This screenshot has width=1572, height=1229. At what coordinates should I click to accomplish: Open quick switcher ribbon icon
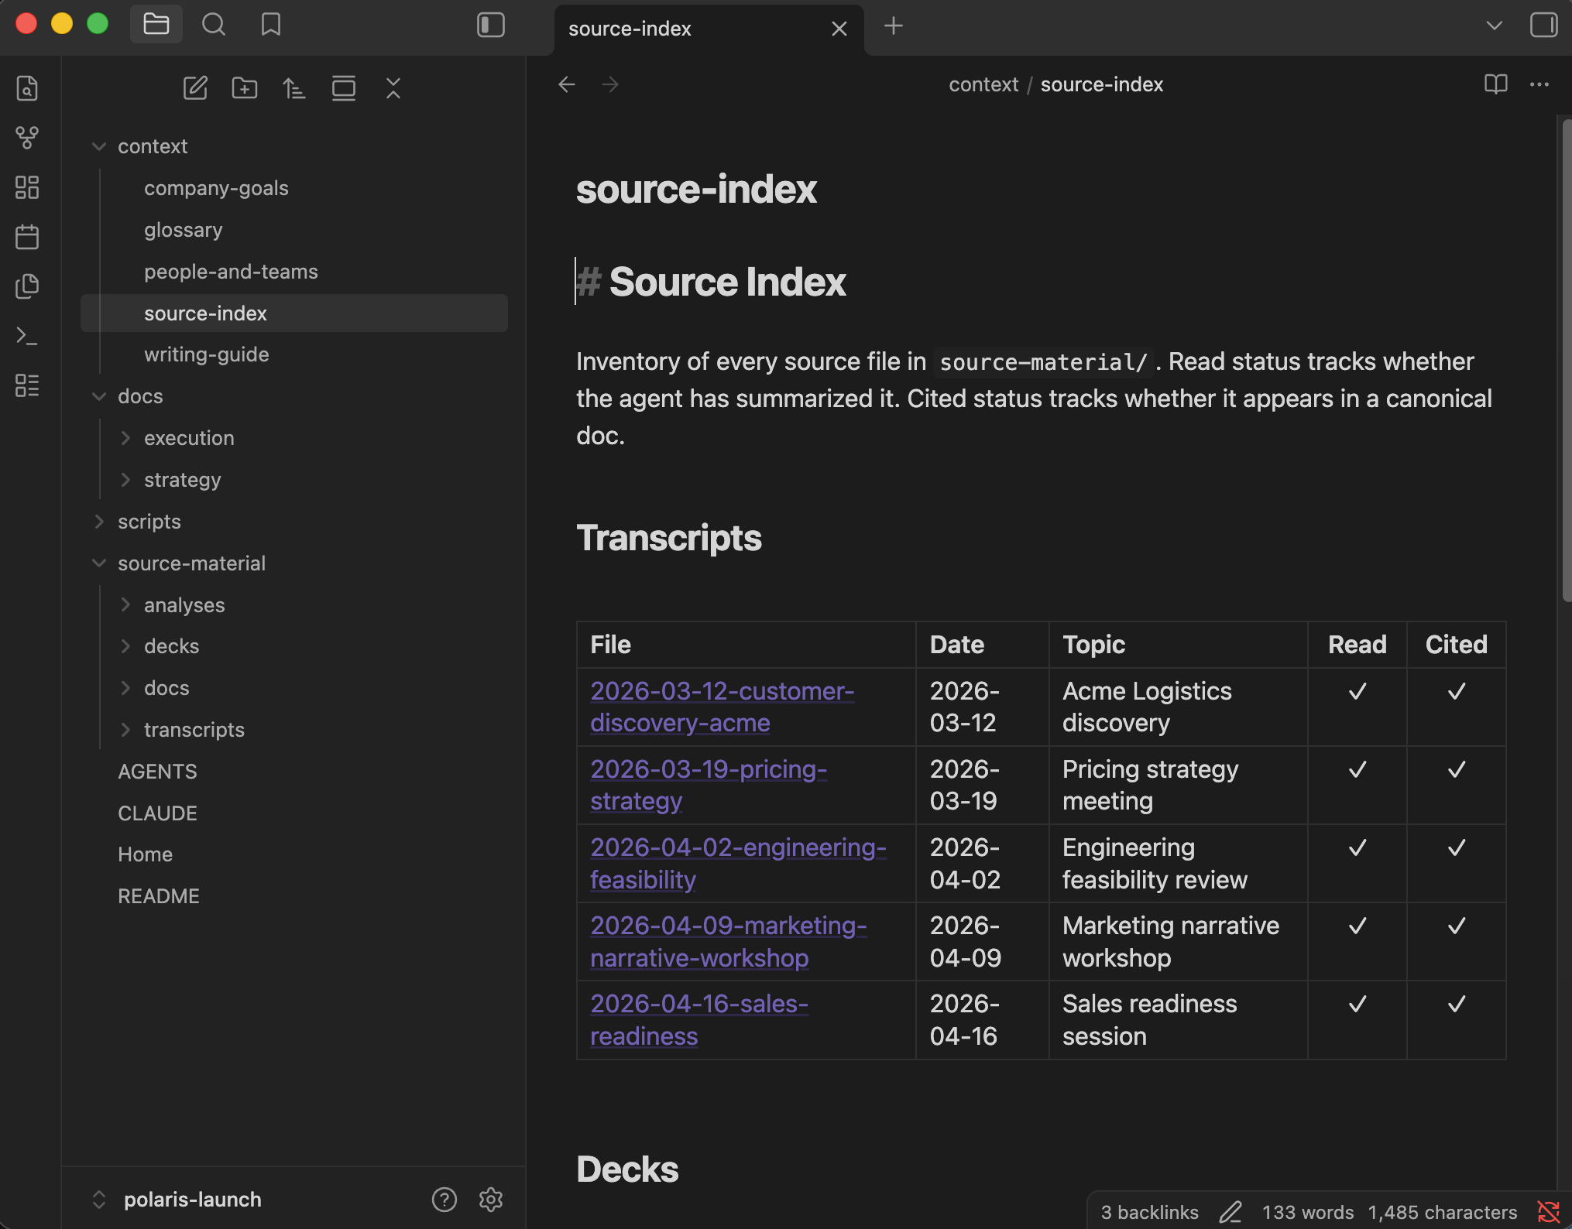27,88
